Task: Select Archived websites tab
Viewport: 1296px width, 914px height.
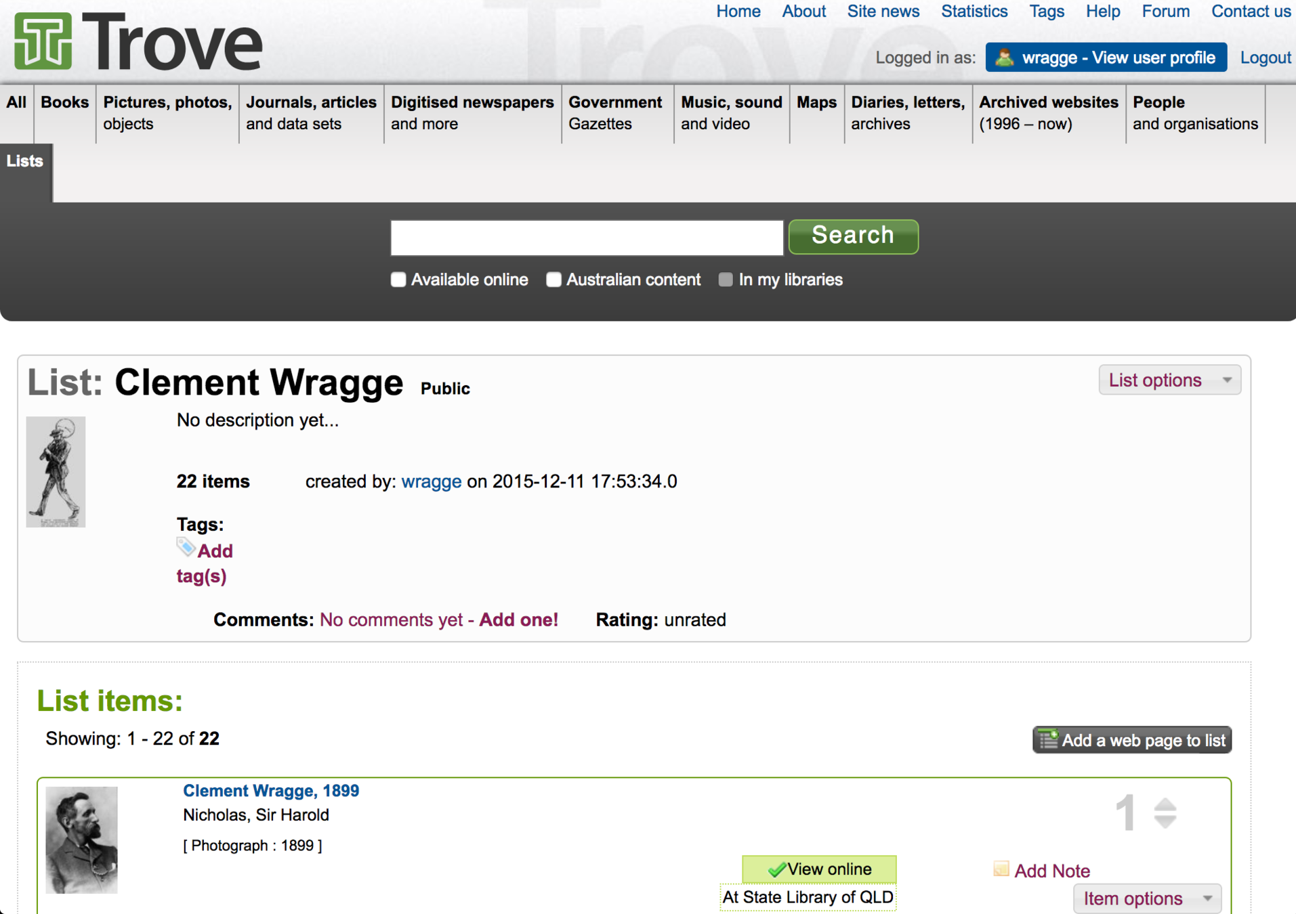Action: tap(1049, 113)
